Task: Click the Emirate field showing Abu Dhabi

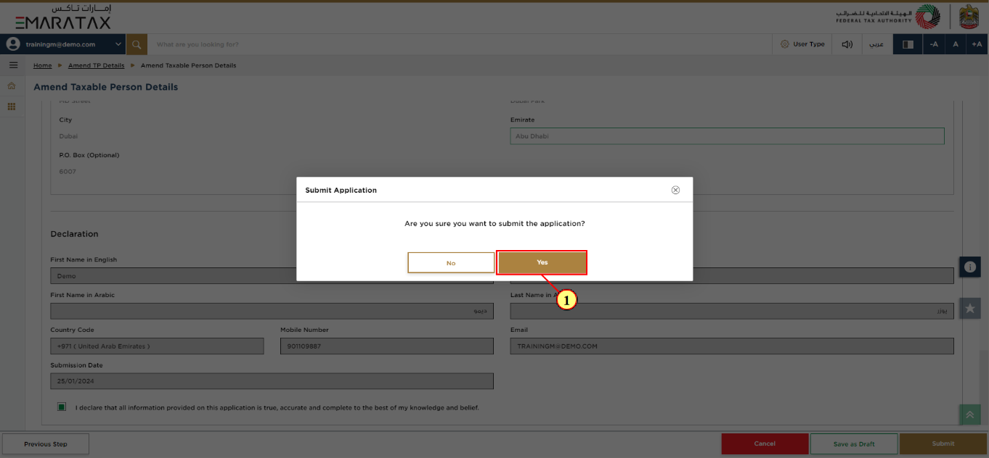Action: coord(727,136)
